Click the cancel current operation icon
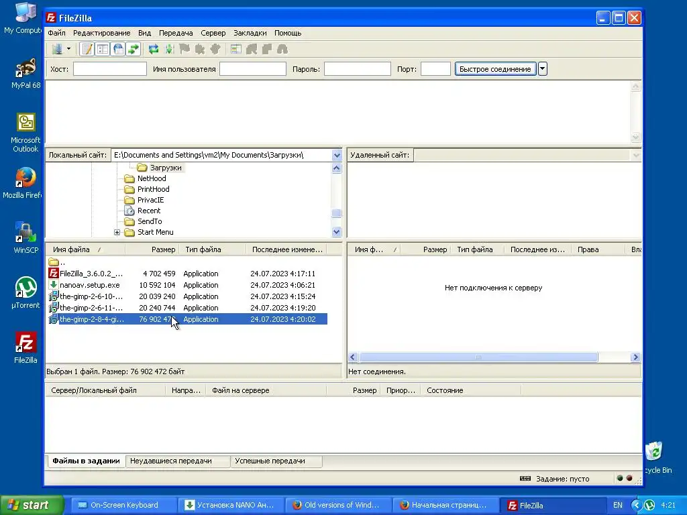The height and width of the screenshot is (515, 687). (184, 49)
